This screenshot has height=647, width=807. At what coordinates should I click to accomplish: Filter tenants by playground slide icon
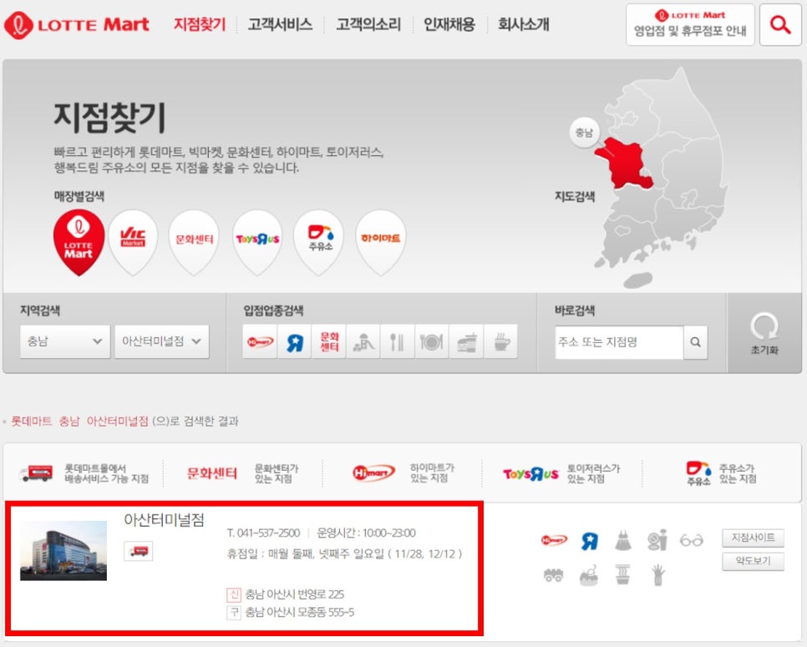[363, 341]
